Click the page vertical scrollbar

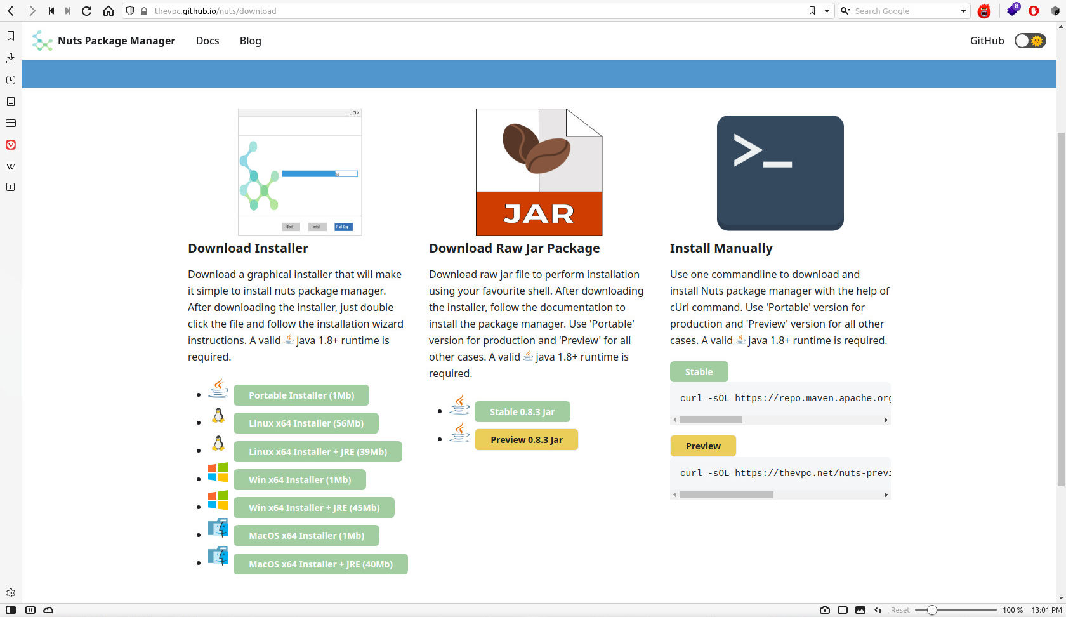tap(1061, 309)
